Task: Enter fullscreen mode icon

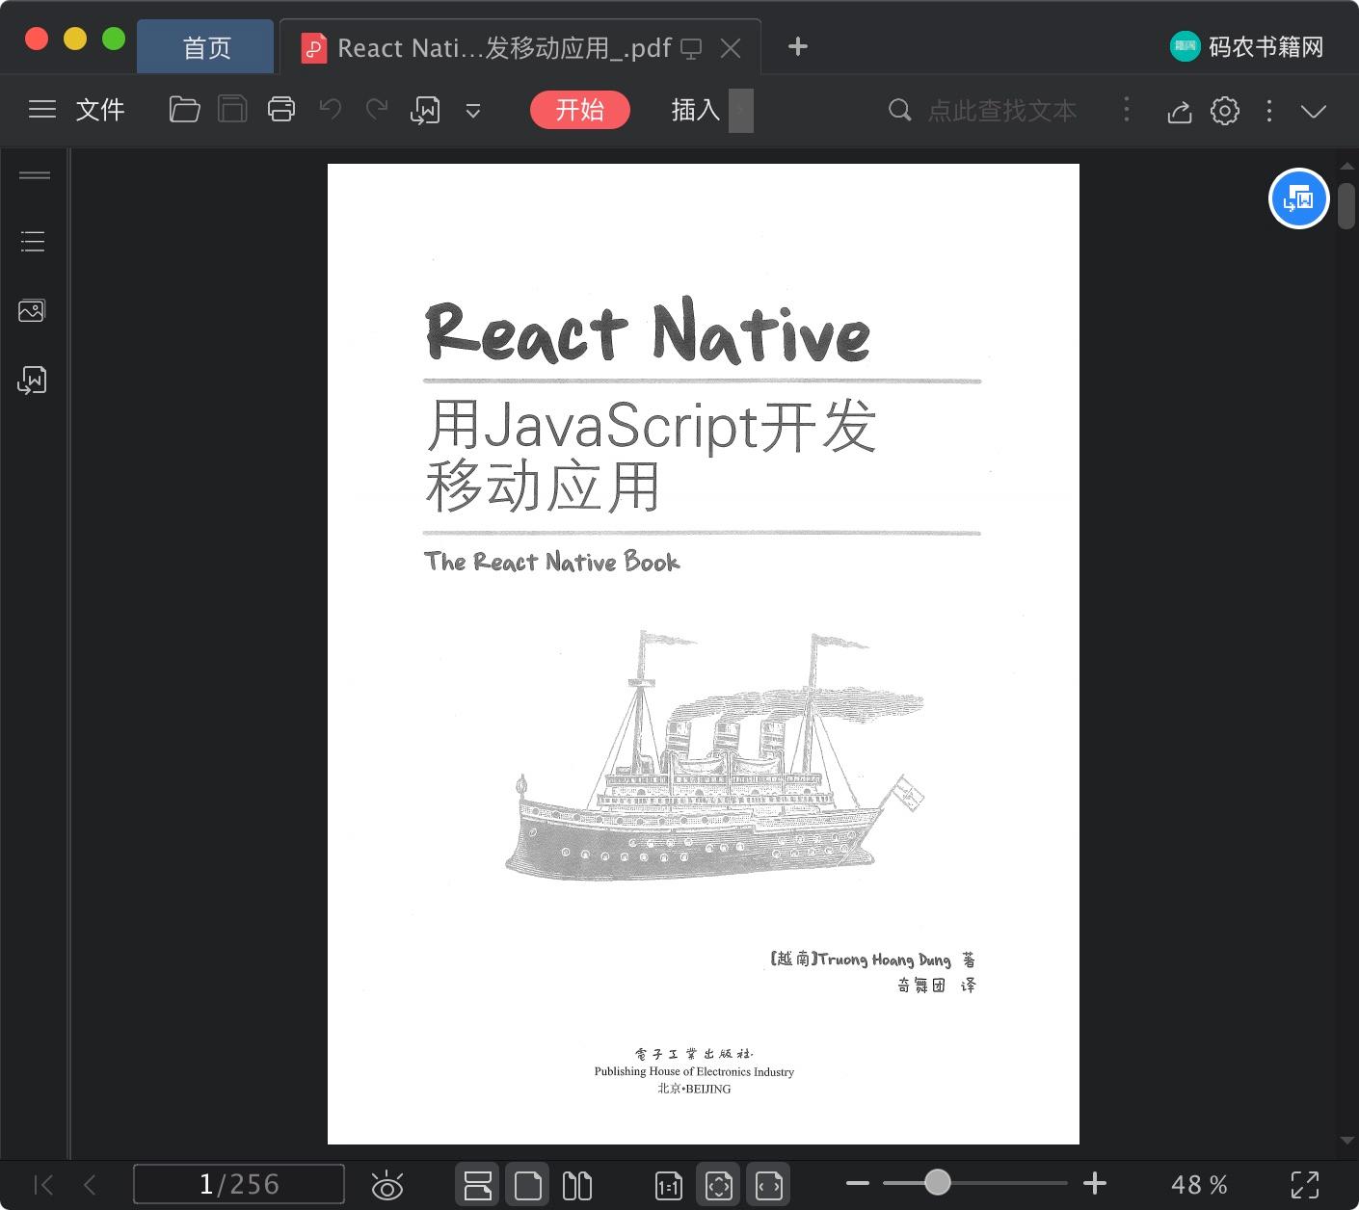Action: point(1305,1184)
